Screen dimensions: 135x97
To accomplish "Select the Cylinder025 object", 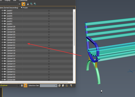I will click(x=11, y=34).
